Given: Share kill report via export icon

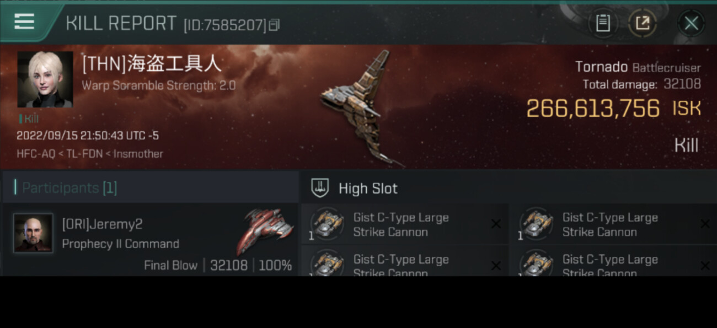Looking at the screenshot, I should click(643, 23).
